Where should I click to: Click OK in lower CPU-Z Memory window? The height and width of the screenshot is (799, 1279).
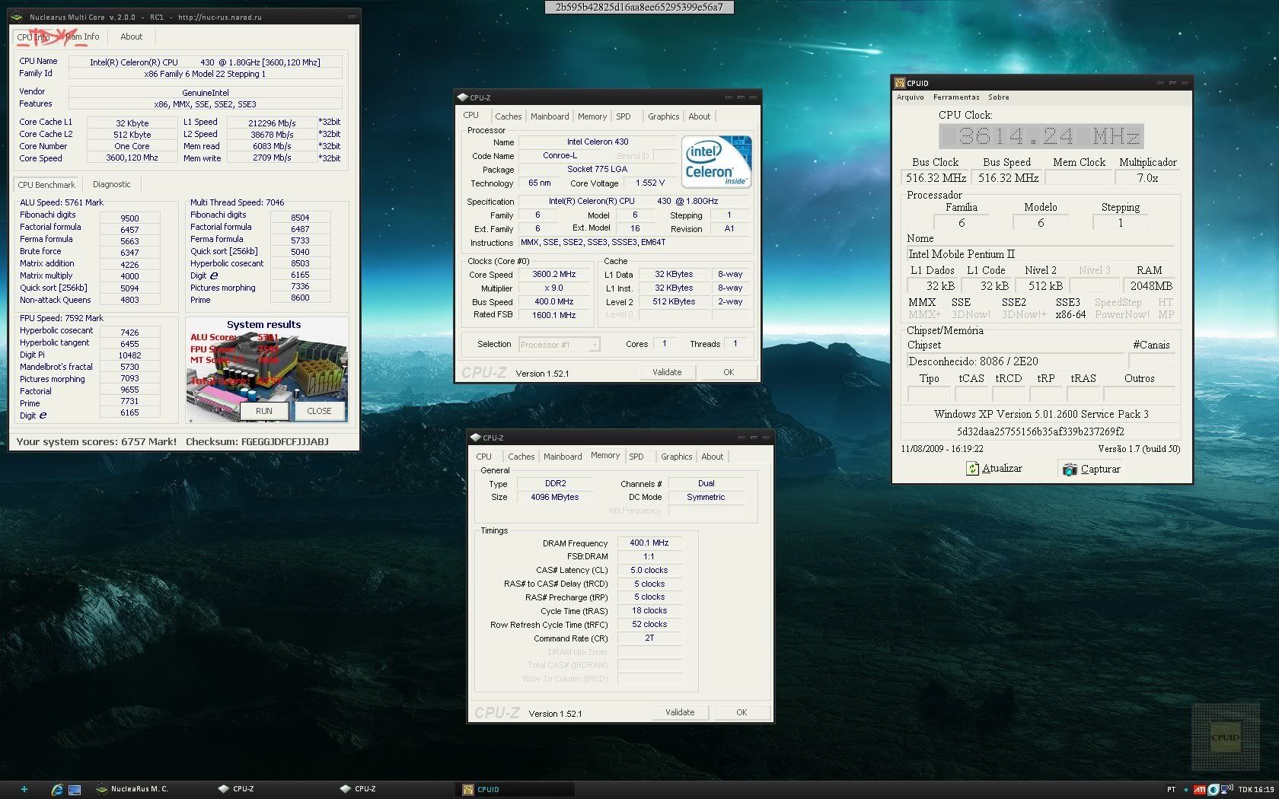click(x=742, y=712)
